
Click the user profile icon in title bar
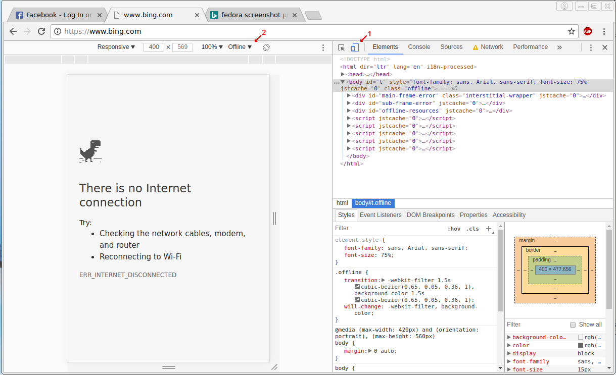pos(564,6)
